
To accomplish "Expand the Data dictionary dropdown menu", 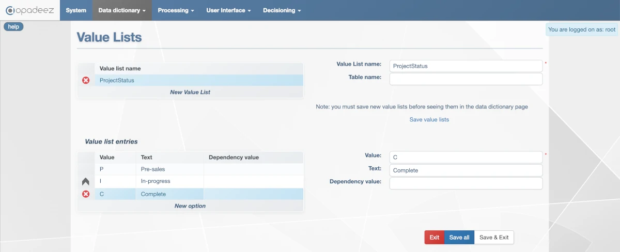I will tap(122, 10).
